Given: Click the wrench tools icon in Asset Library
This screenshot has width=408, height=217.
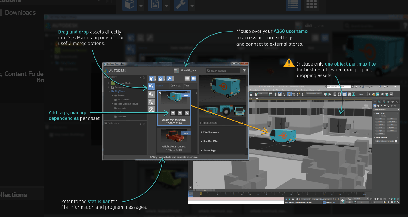Looking at the screenshot, I should (x=169, y=79).
